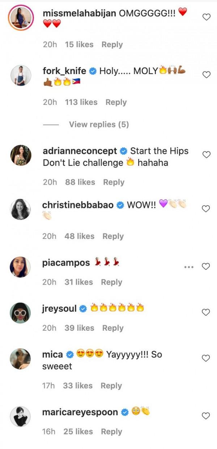Like adrianneconcept's Hips Don't Lie comment
The height and width of the screenshot is (449, 217).
(x=206, y=155)
